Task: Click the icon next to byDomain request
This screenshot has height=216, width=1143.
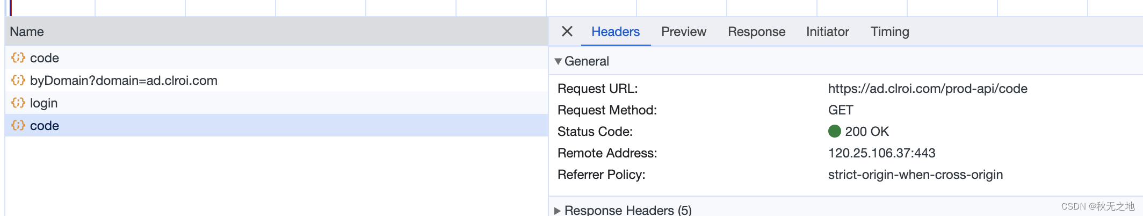Action: coord(18,80)
